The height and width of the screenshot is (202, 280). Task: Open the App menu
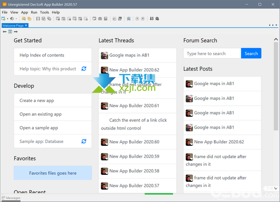[x=24, y=12]
